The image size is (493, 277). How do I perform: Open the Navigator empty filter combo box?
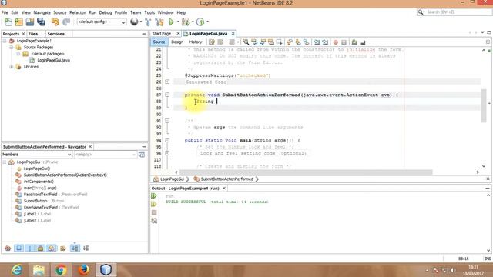(105, 155)
